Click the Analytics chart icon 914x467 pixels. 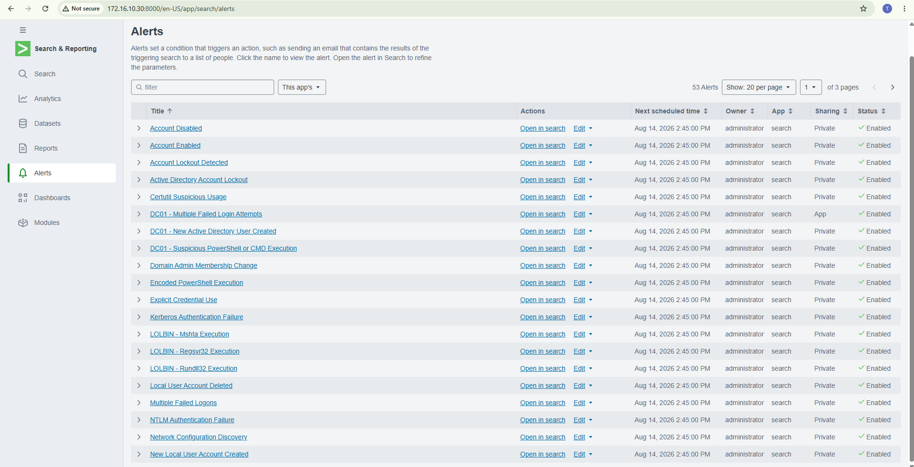23,99
